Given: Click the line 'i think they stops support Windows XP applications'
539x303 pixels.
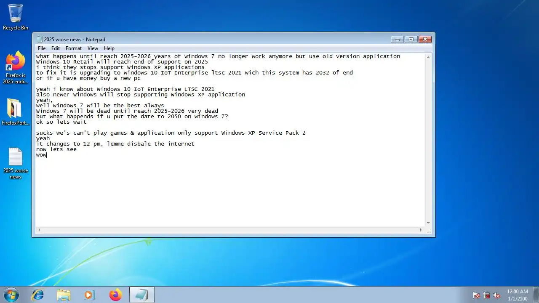Looking at the screenshot, I should click(x=120, y=67).
